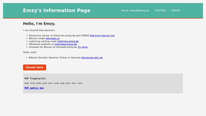Open the Electrum Server List link
The height and width of the screenshot is (116, 206).
pos(102,36)
